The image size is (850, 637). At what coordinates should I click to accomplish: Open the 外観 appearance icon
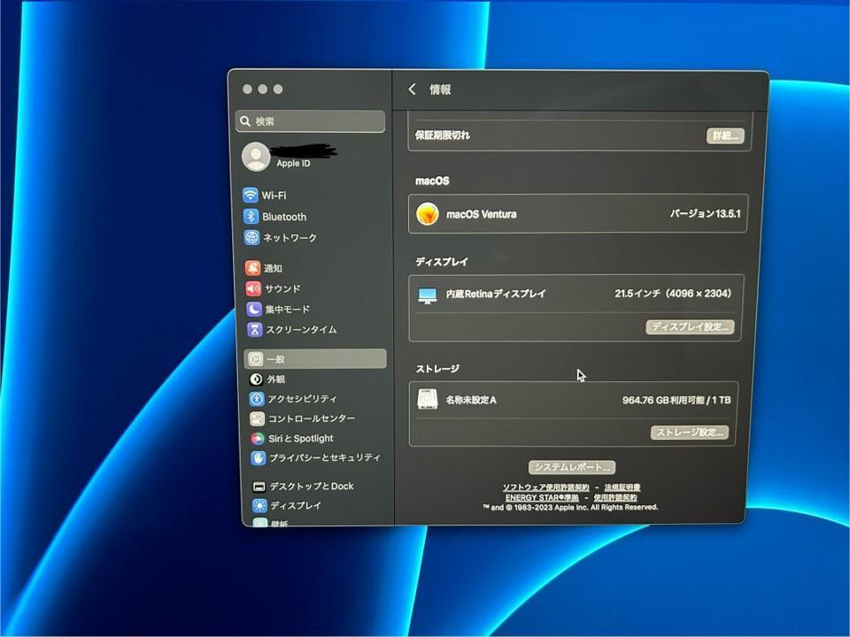click(257, 380)
